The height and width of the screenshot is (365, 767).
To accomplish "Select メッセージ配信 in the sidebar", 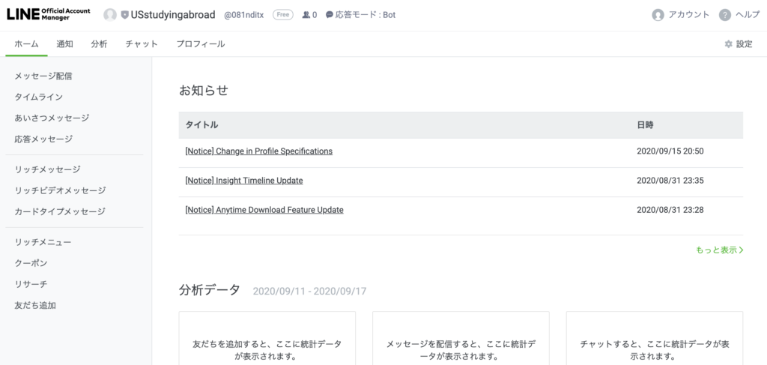I will (43, 76).
